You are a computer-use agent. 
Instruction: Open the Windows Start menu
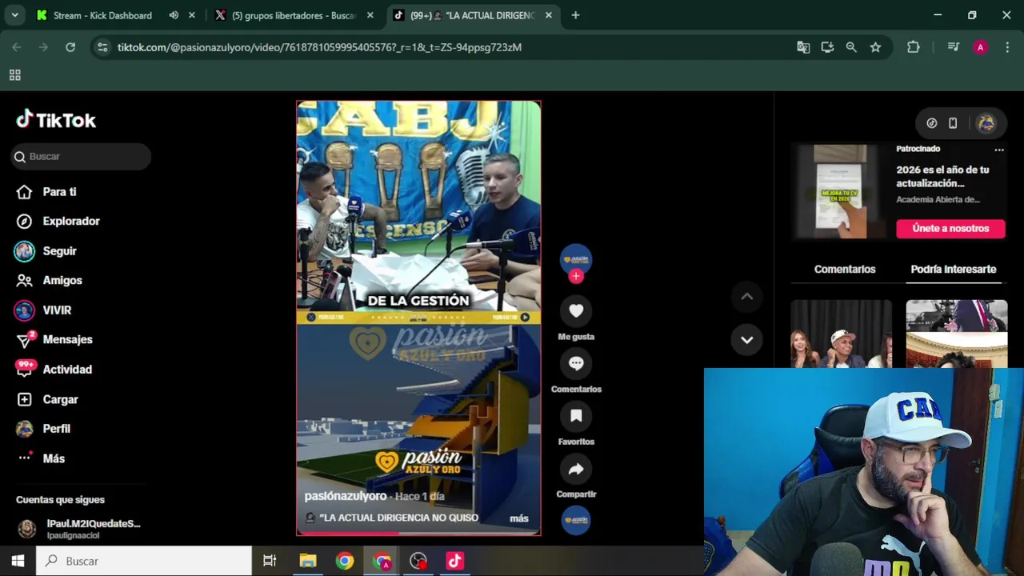(x=18, y=561)
